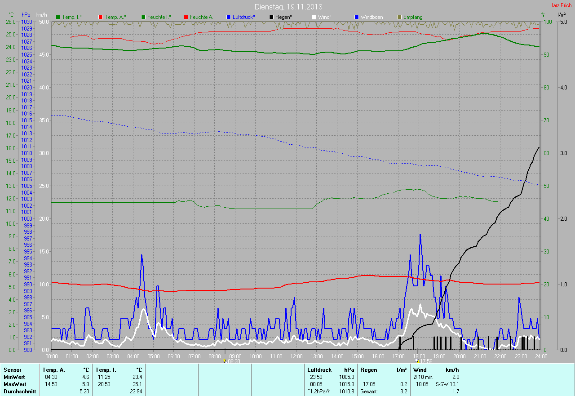The width and height of the screenshot is (575, 396).
Task: Click the Durchschnitt row label
Action: click(20, 392)
